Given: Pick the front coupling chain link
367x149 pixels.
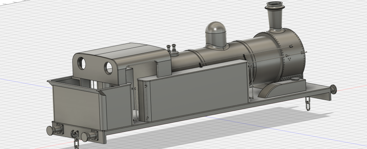Looking at the screenshot, I should [308, 104].
